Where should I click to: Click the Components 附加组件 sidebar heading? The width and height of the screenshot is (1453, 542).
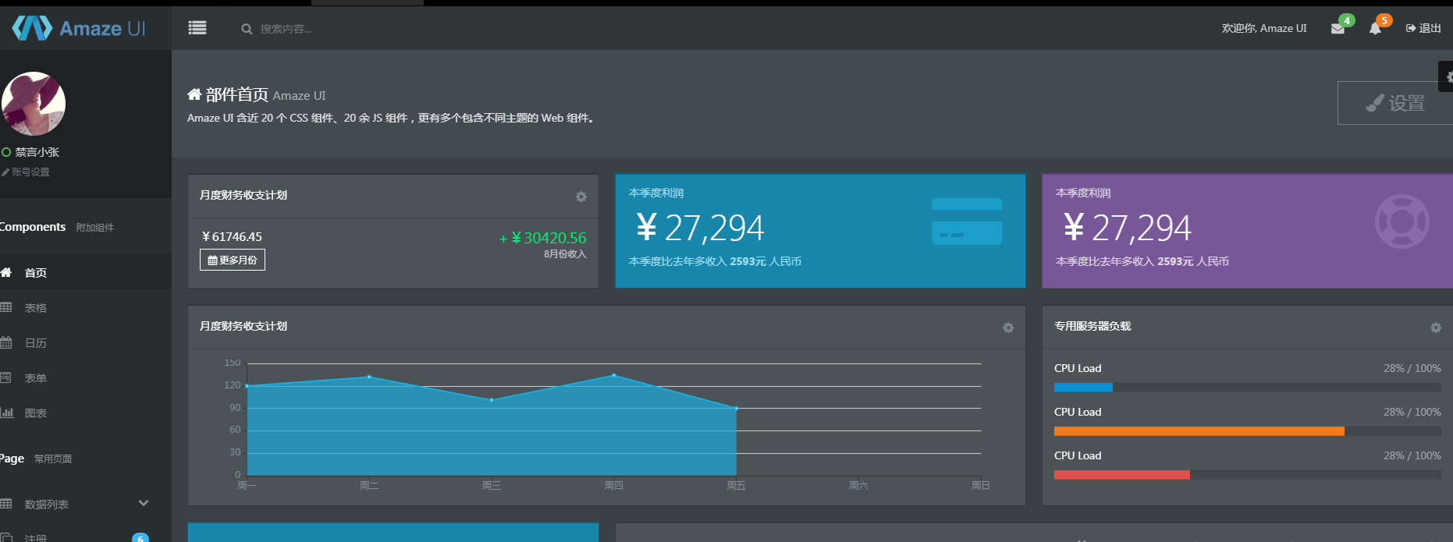(x=57, y=227)
